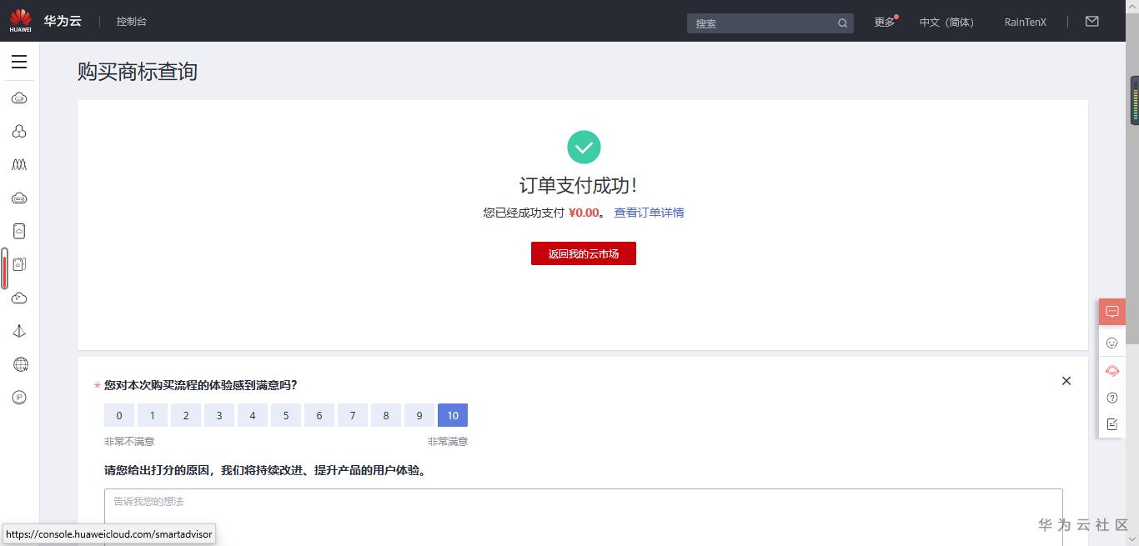
Task: Open the auto scaling wave sidebar icon
Action: (19, 165)
